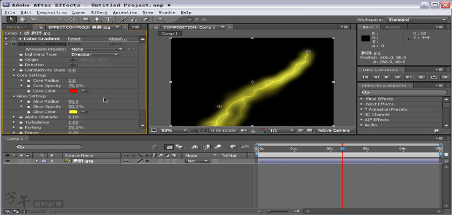Toggle the Advanced Lightning fx effect switch

coord(13,44)
